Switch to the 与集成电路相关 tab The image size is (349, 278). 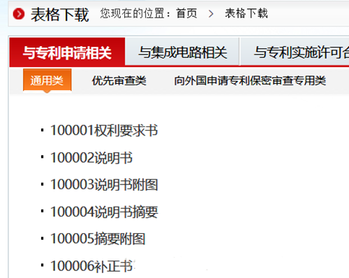click(182, 52)
